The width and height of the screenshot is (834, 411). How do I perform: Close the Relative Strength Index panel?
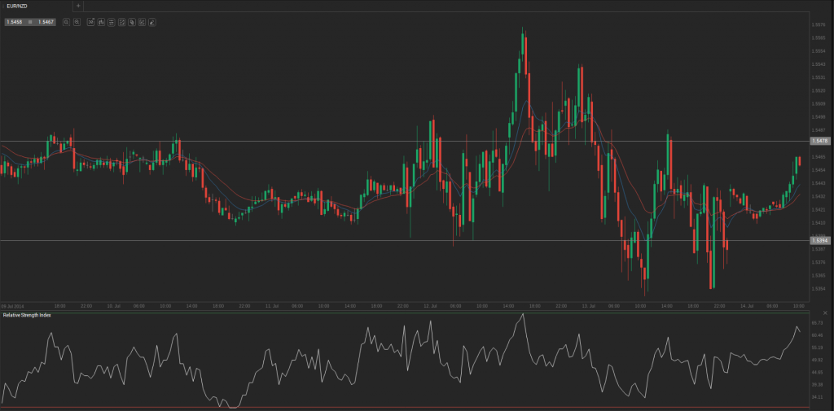[825, 313]
